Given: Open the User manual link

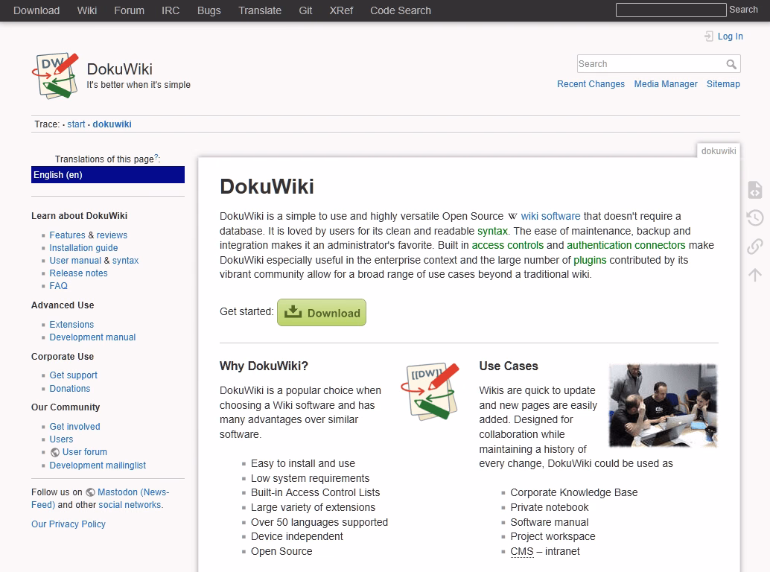Looking at the screenshot, I should pos(75,261).
